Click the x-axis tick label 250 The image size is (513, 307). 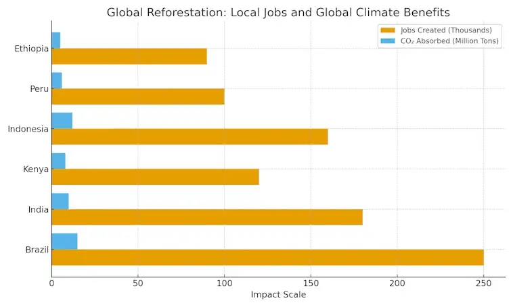pyautogui.click(x=483, y=283)
